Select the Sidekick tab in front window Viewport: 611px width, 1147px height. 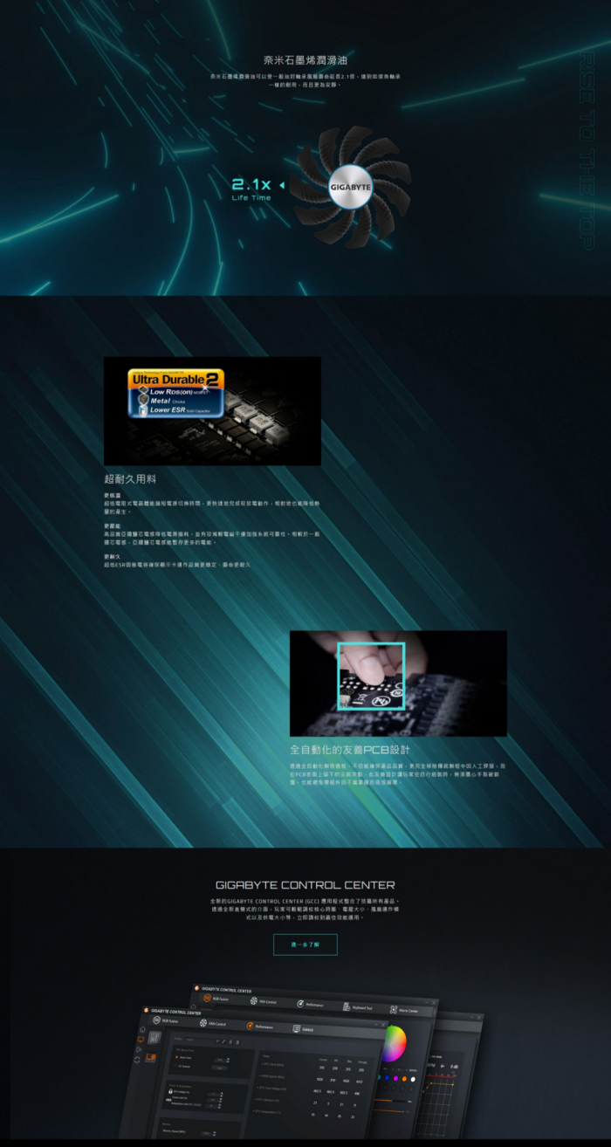(304, 1029)
